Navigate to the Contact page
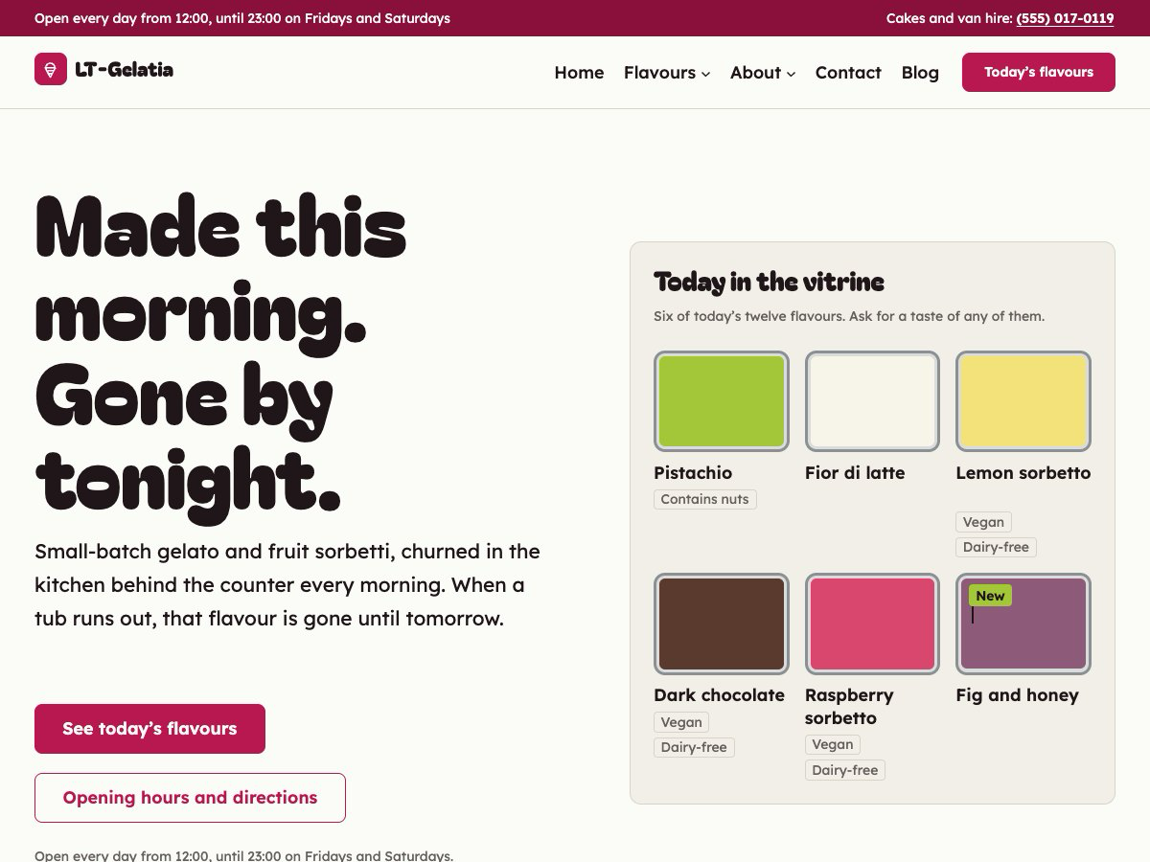This screenshot has height=862, width=1150. [x=848, y=73]
